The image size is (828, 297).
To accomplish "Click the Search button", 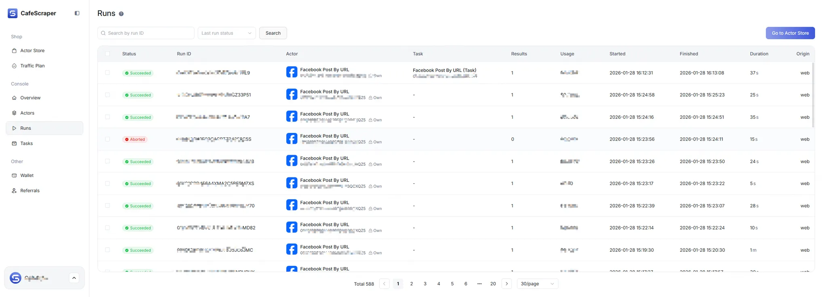I will click(x=273, y=33).
